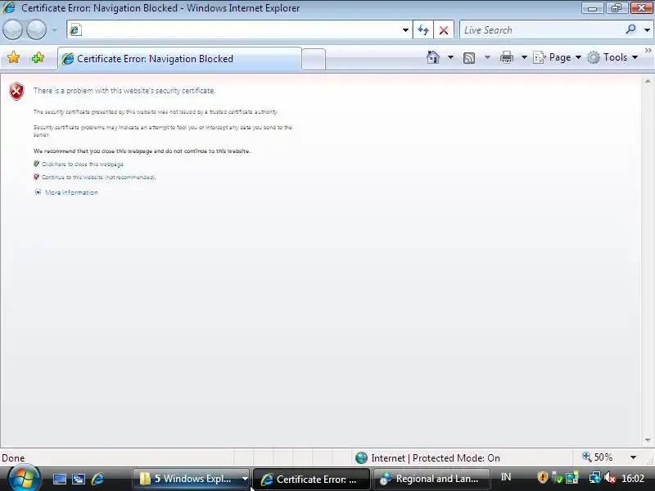Click the Show Desktop quick launch icon

pos(59,479)
